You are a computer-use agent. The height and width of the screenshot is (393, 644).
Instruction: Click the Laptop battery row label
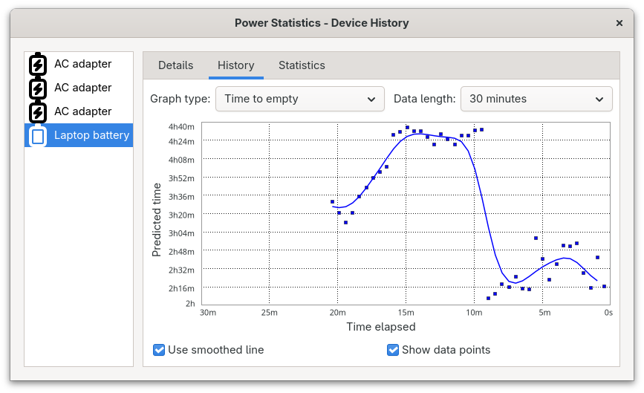(x=91, y=135)
